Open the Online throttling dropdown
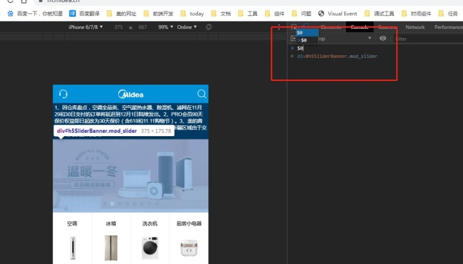463x264 pixels. (186, 27)
